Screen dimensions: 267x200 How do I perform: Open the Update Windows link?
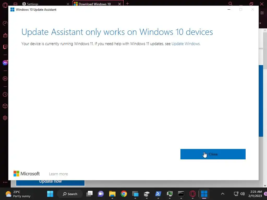click(x=186, y=44)
